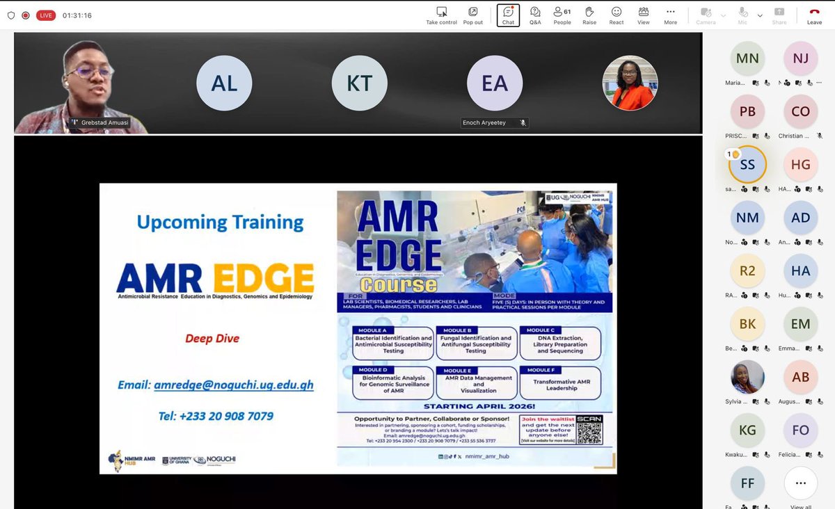835x509 pixels.
Task: Click the 'Deep Dive' text on slide
Action: (x=212, y=339)
